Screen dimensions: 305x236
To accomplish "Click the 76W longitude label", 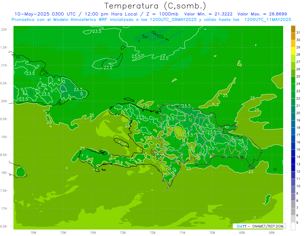I will [33, 232].
